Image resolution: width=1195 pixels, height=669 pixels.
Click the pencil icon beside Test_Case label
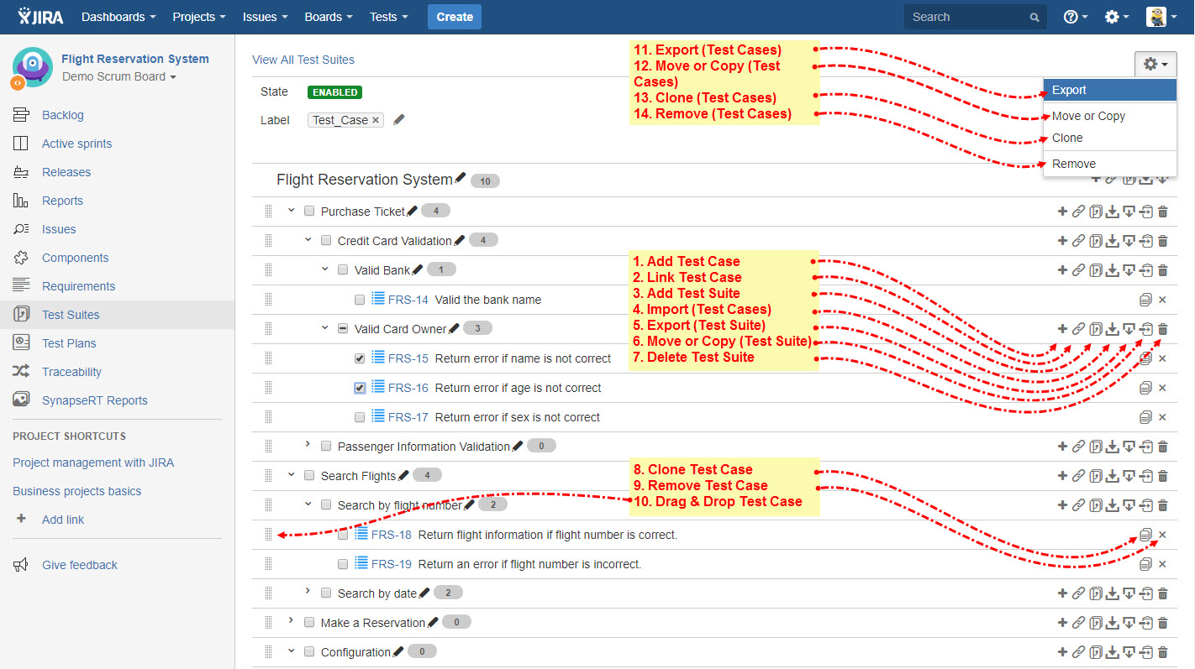coord(398,120)
